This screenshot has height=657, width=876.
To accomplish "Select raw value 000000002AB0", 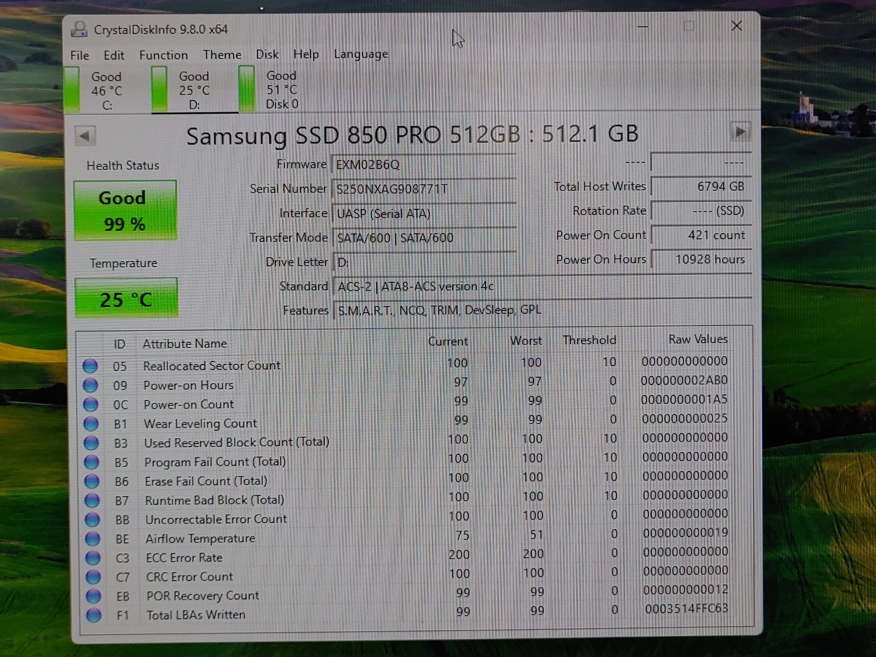I will click(684, 380).
